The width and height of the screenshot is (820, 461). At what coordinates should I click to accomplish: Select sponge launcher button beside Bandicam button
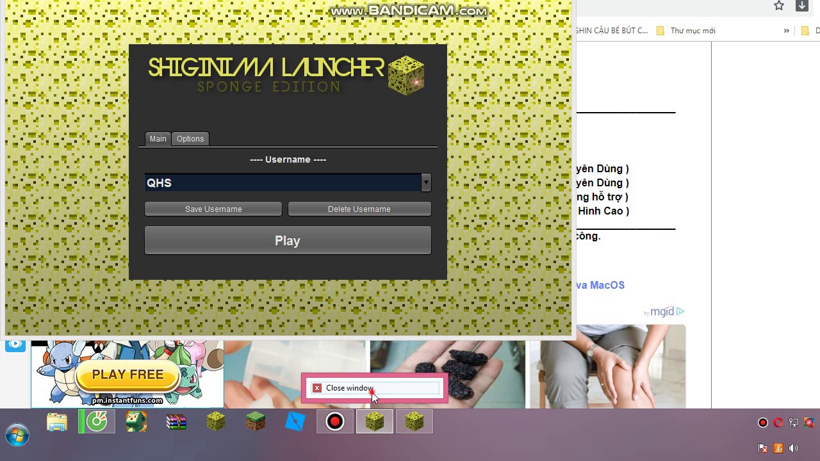[x=375, y=422]
